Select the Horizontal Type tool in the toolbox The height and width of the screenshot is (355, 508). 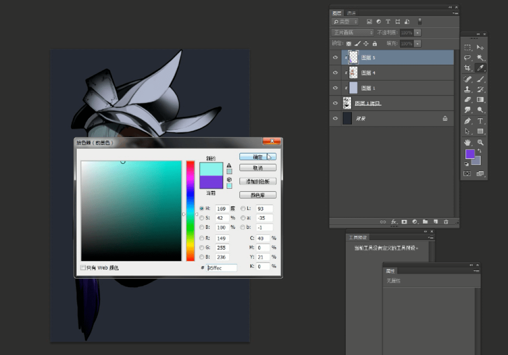click(480, 121)
